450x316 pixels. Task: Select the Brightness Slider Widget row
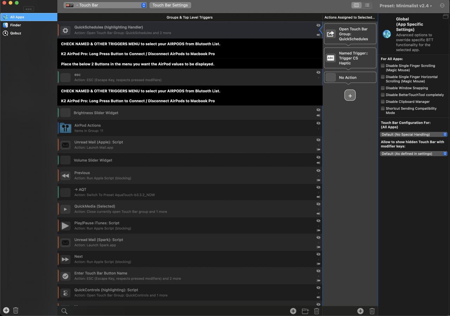pos(190,112)
